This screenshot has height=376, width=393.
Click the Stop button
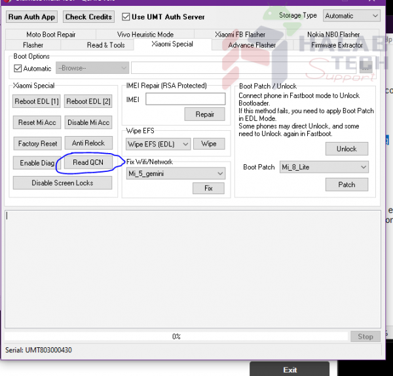pyautogui.click(x=365, y=337)
